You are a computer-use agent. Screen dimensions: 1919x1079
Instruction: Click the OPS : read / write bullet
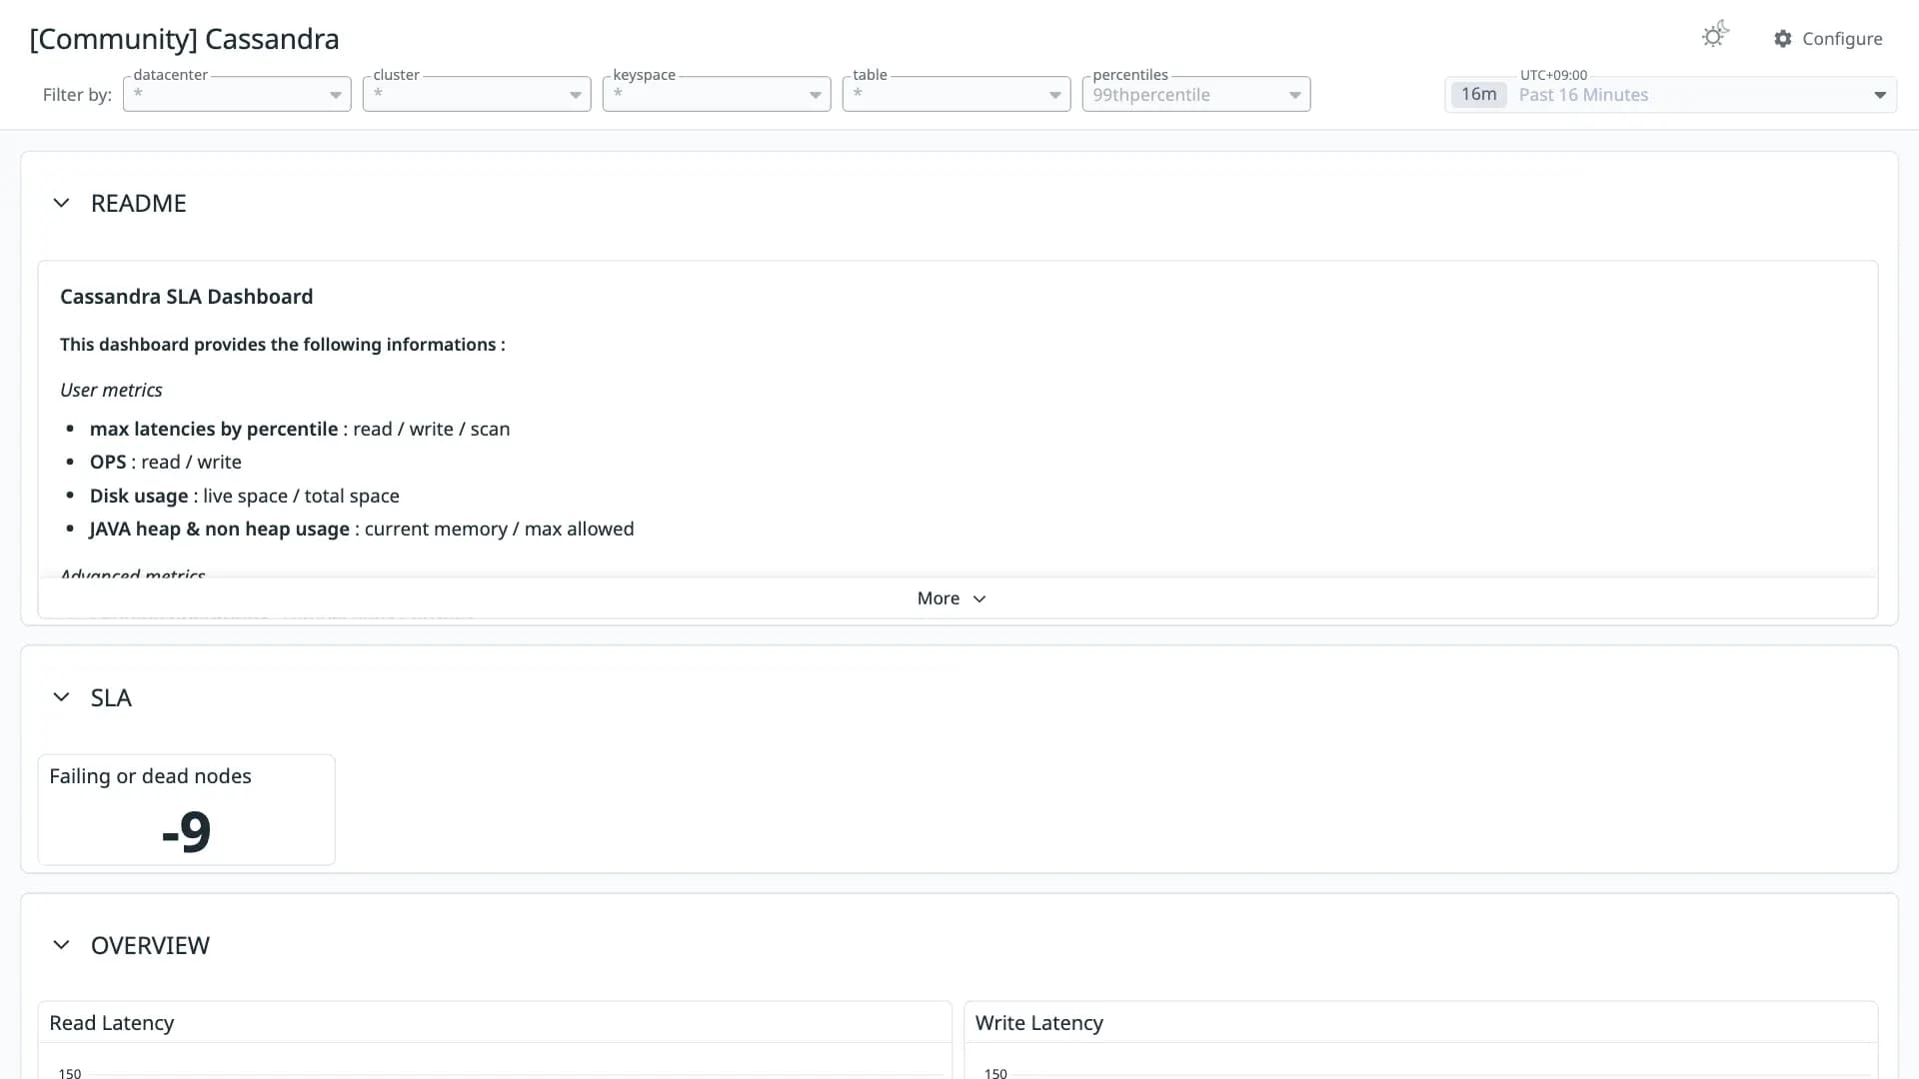[x=166, y=462]
